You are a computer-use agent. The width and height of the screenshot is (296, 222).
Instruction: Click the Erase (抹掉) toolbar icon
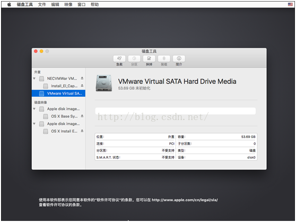tap(149, 58)
